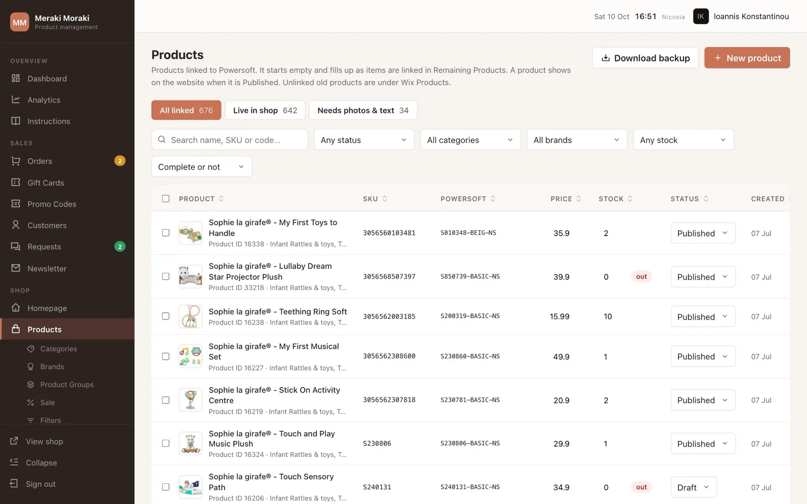Image resolution: width=807 pixels, height=504 pixels.
Task: Open the Any status filter dropdown
Action: pos(364,140)
